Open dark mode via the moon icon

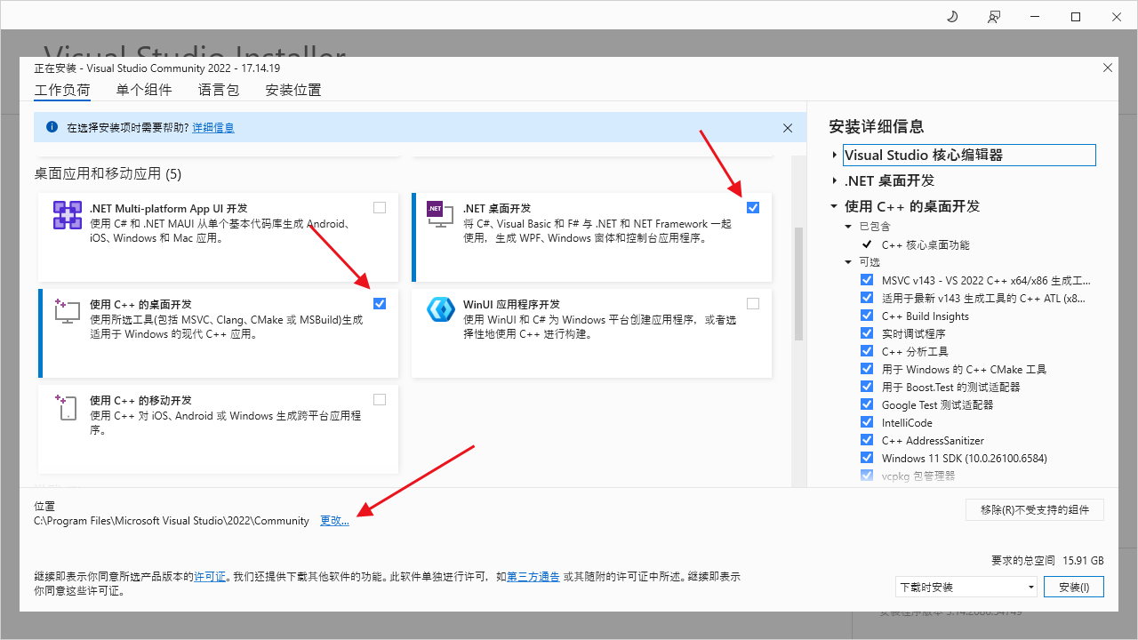pos(951,16)
